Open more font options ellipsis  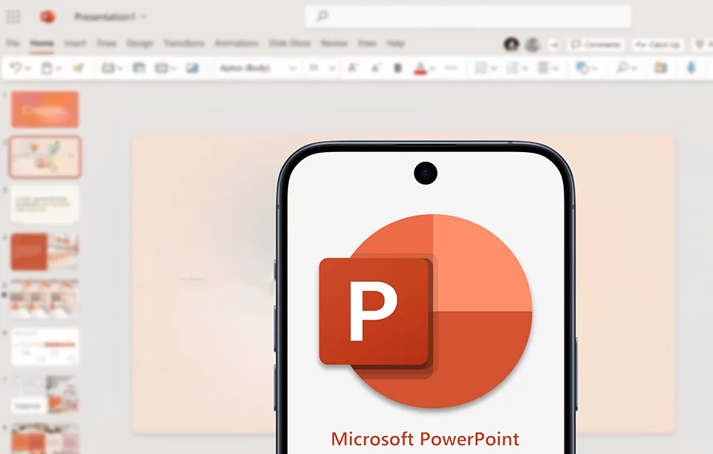451,68
